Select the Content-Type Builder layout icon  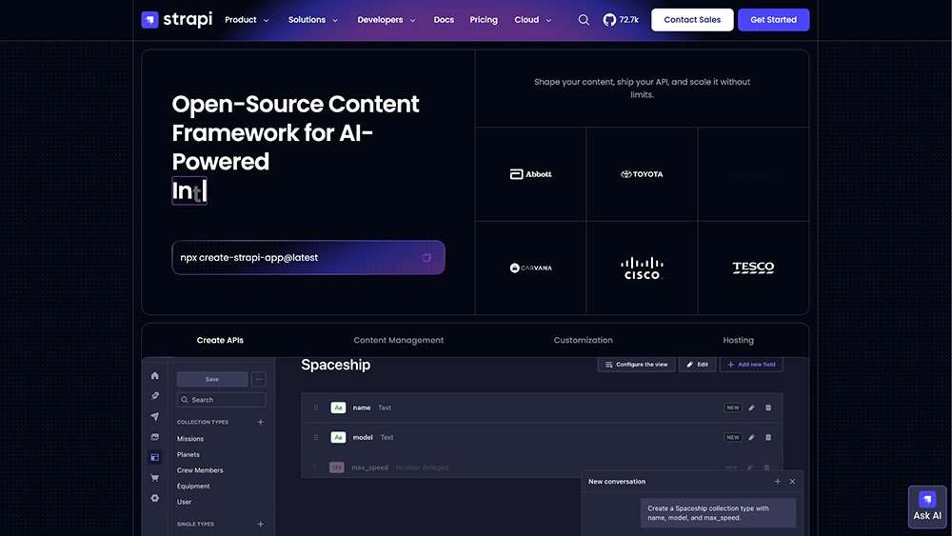pyautogui.click(x=155, y=457)
